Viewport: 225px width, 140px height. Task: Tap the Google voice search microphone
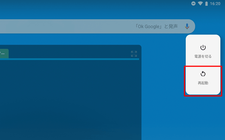(187, 26)
